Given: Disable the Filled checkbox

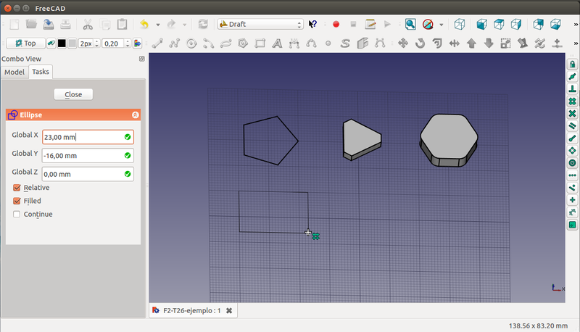Looking at the screenshot, I should click(x=17, y=201).
